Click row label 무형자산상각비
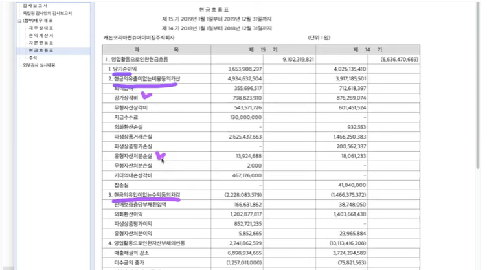This screenshot has width=487, height=270. point(131,108)
